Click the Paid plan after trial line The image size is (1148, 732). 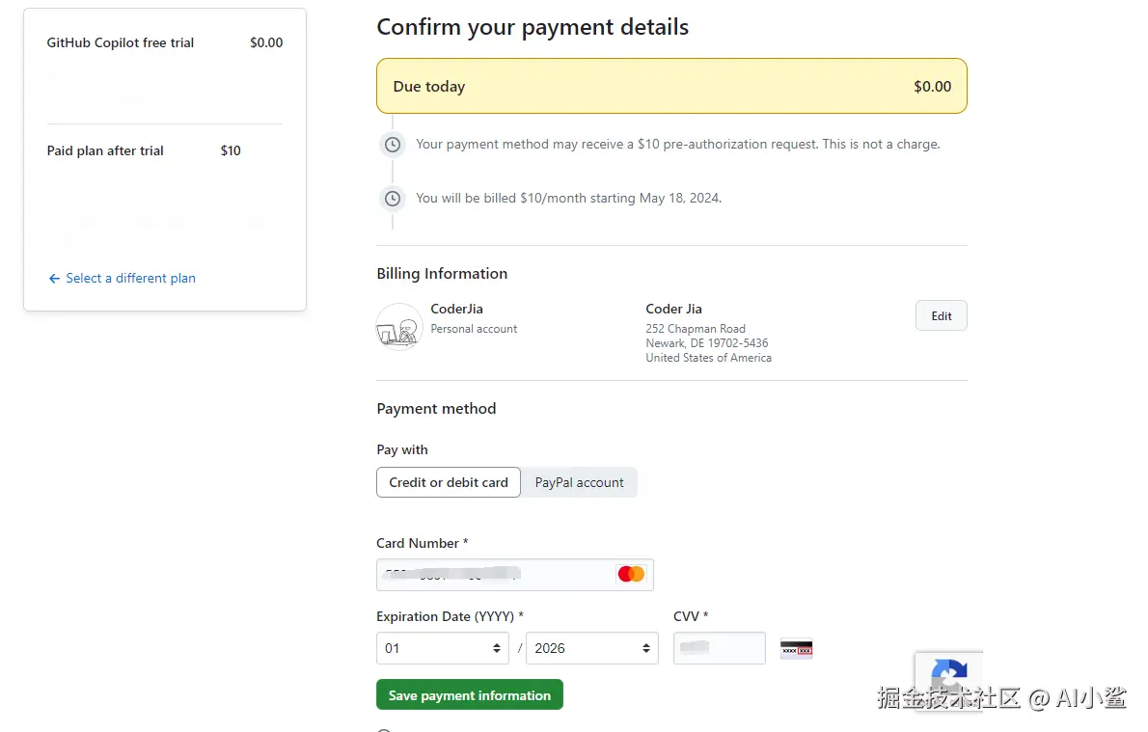pyautogui.click(x=105, y=150)
